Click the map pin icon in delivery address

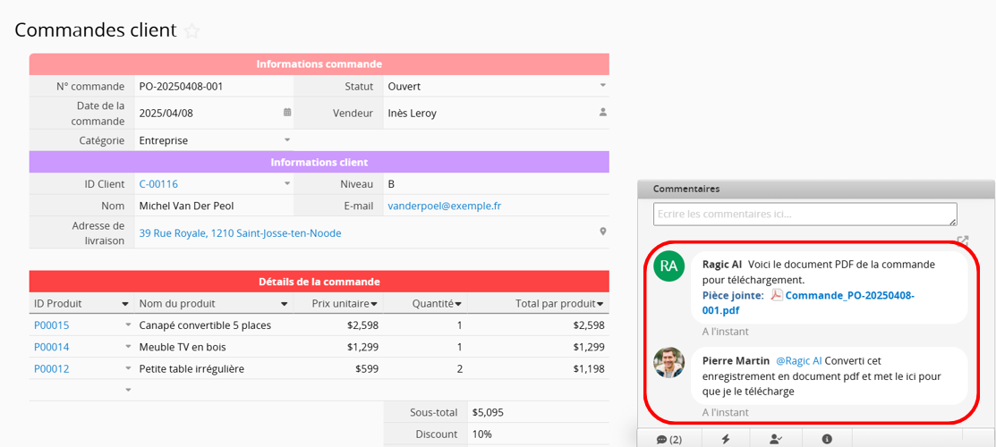[x=602, y=232]
